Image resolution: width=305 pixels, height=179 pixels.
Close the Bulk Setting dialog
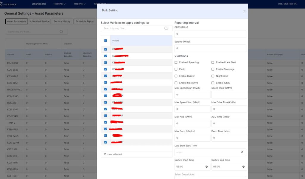click(x=244, y=11)
